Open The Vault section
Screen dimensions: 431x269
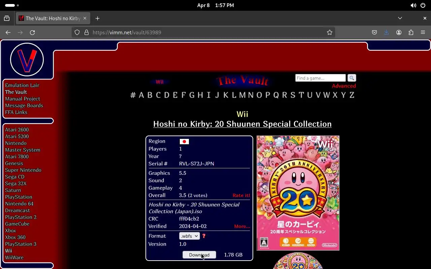(16, 92)
